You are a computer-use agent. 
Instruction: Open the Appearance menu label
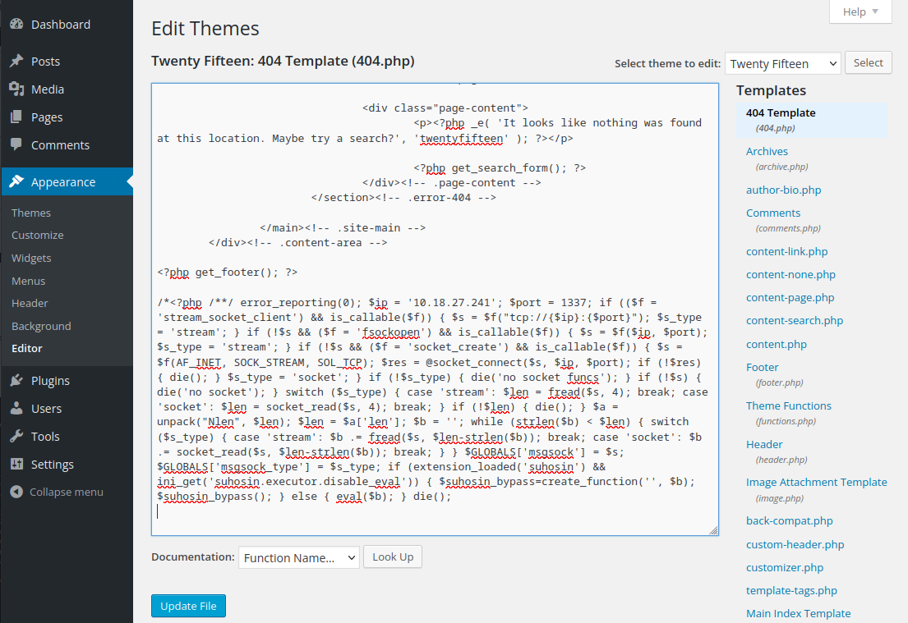63,182
